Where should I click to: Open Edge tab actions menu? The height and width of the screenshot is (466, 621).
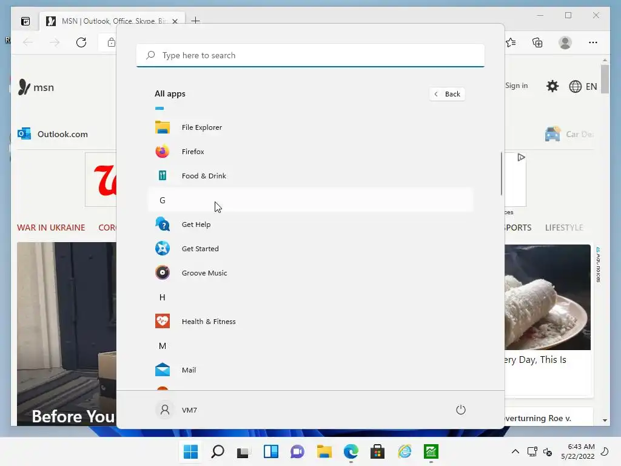25,21
